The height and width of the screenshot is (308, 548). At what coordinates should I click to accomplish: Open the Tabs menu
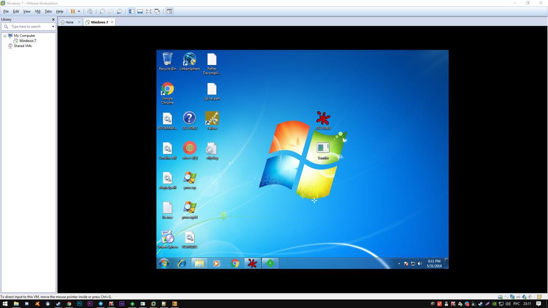(x=48, y=12)
